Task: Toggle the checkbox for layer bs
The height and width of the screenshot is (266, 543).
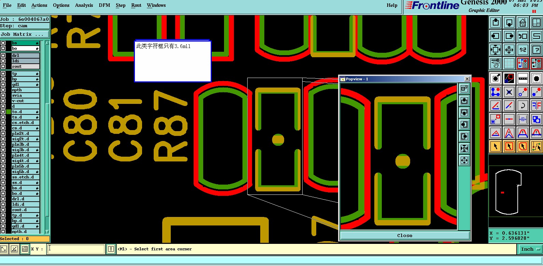Action: click(x=3, y=43)
